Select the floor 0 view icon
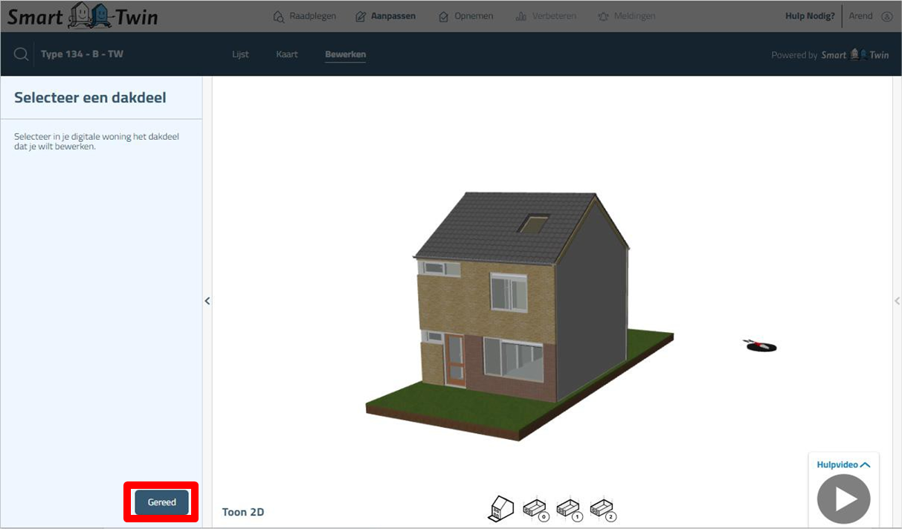The height and width of the screenshot is (529, 902). click(535, 508)
